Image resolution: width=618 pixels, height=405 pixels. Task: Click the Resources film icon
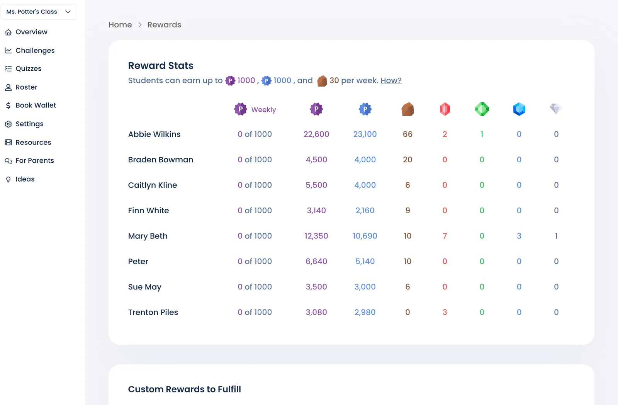click(8, 142)
